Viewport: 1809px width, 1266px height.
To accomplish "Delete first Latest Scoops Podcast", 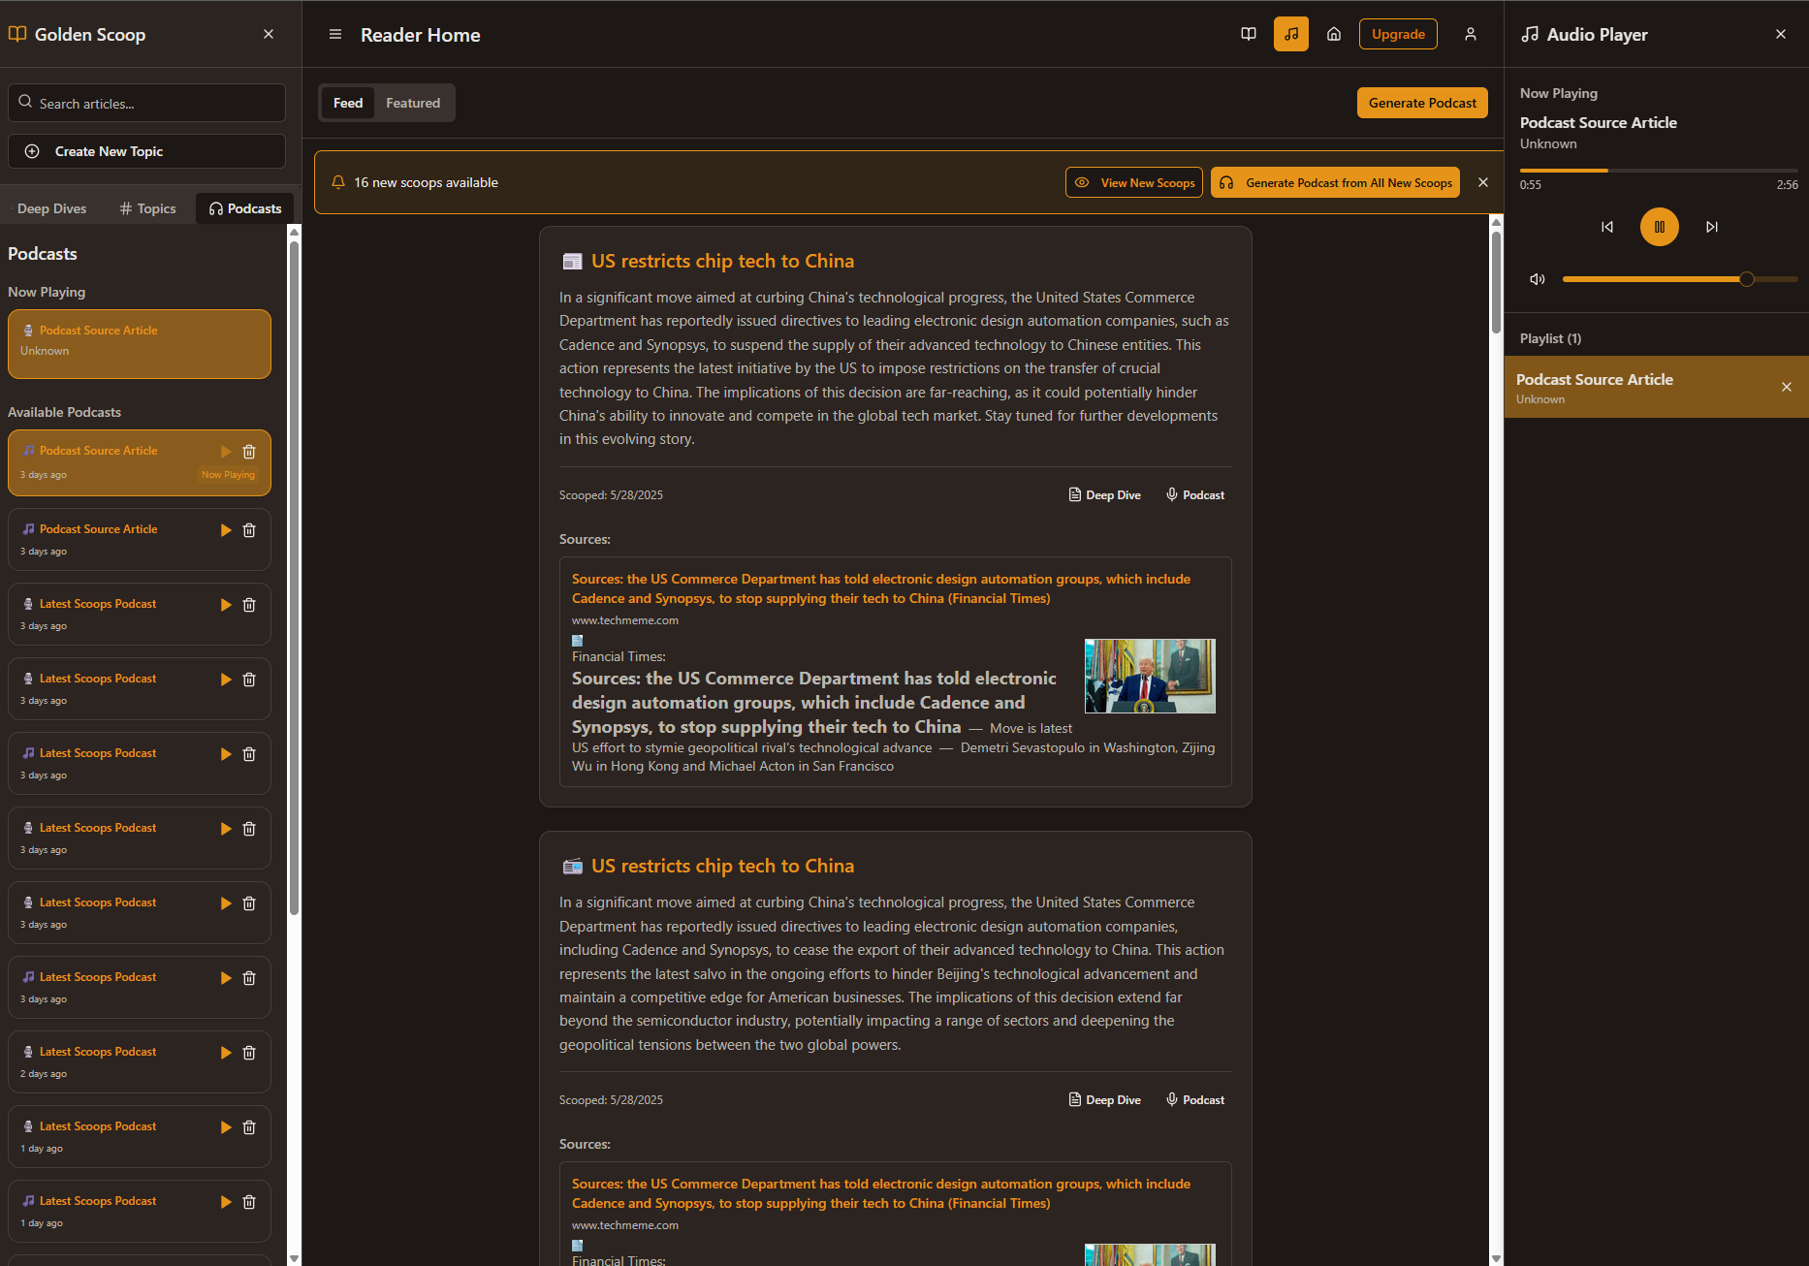I will tap(249, 605).
